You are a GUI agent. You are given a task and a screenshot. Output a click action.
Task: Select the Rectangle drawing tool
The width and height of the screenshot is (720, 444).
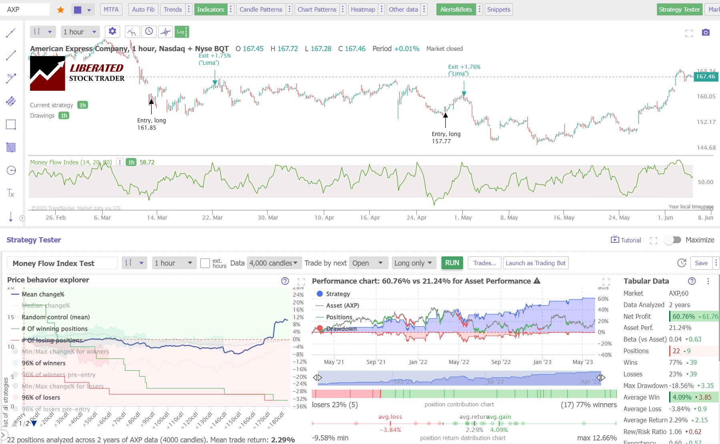[11, 124]
